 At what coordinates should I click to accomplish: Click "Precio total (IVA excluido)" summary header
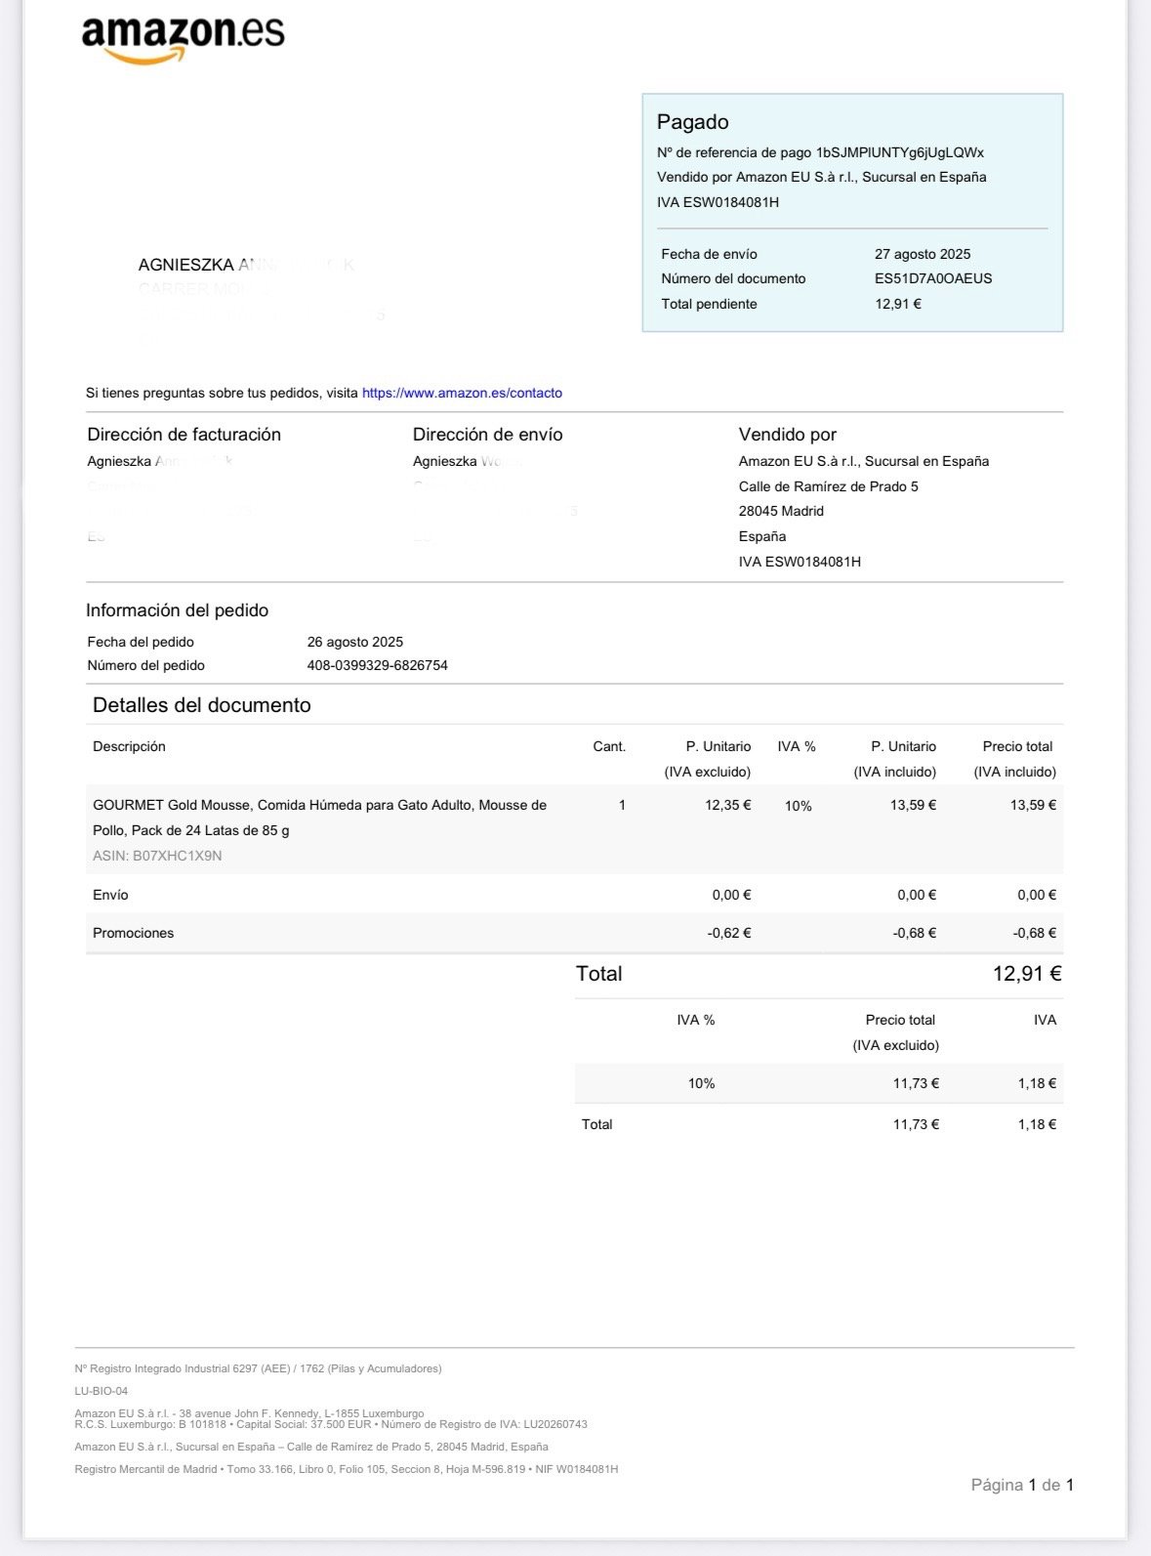pos(896,1032)
